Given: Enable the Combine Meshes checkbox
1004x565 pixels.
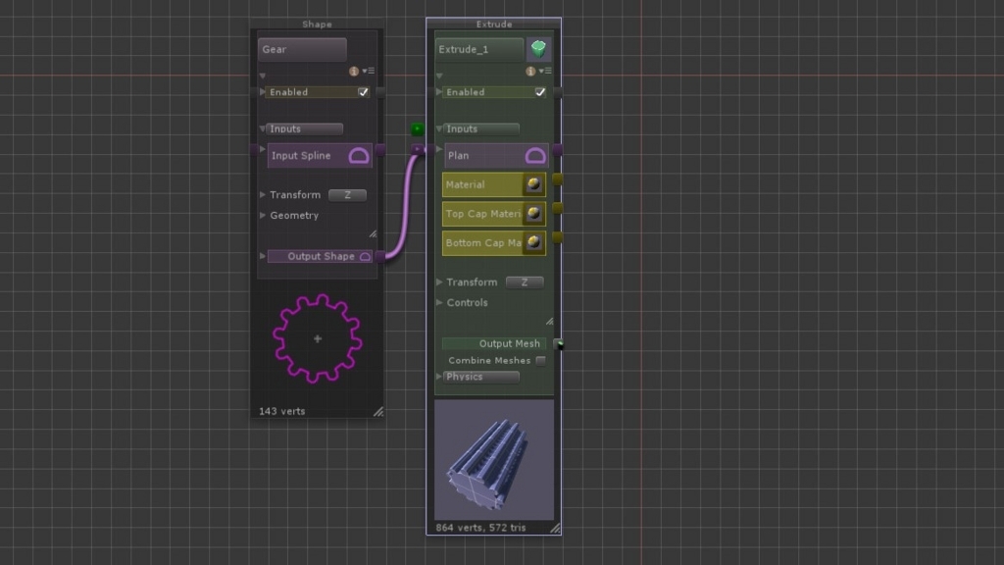Looking at the screenshot, I should [540, 361].
